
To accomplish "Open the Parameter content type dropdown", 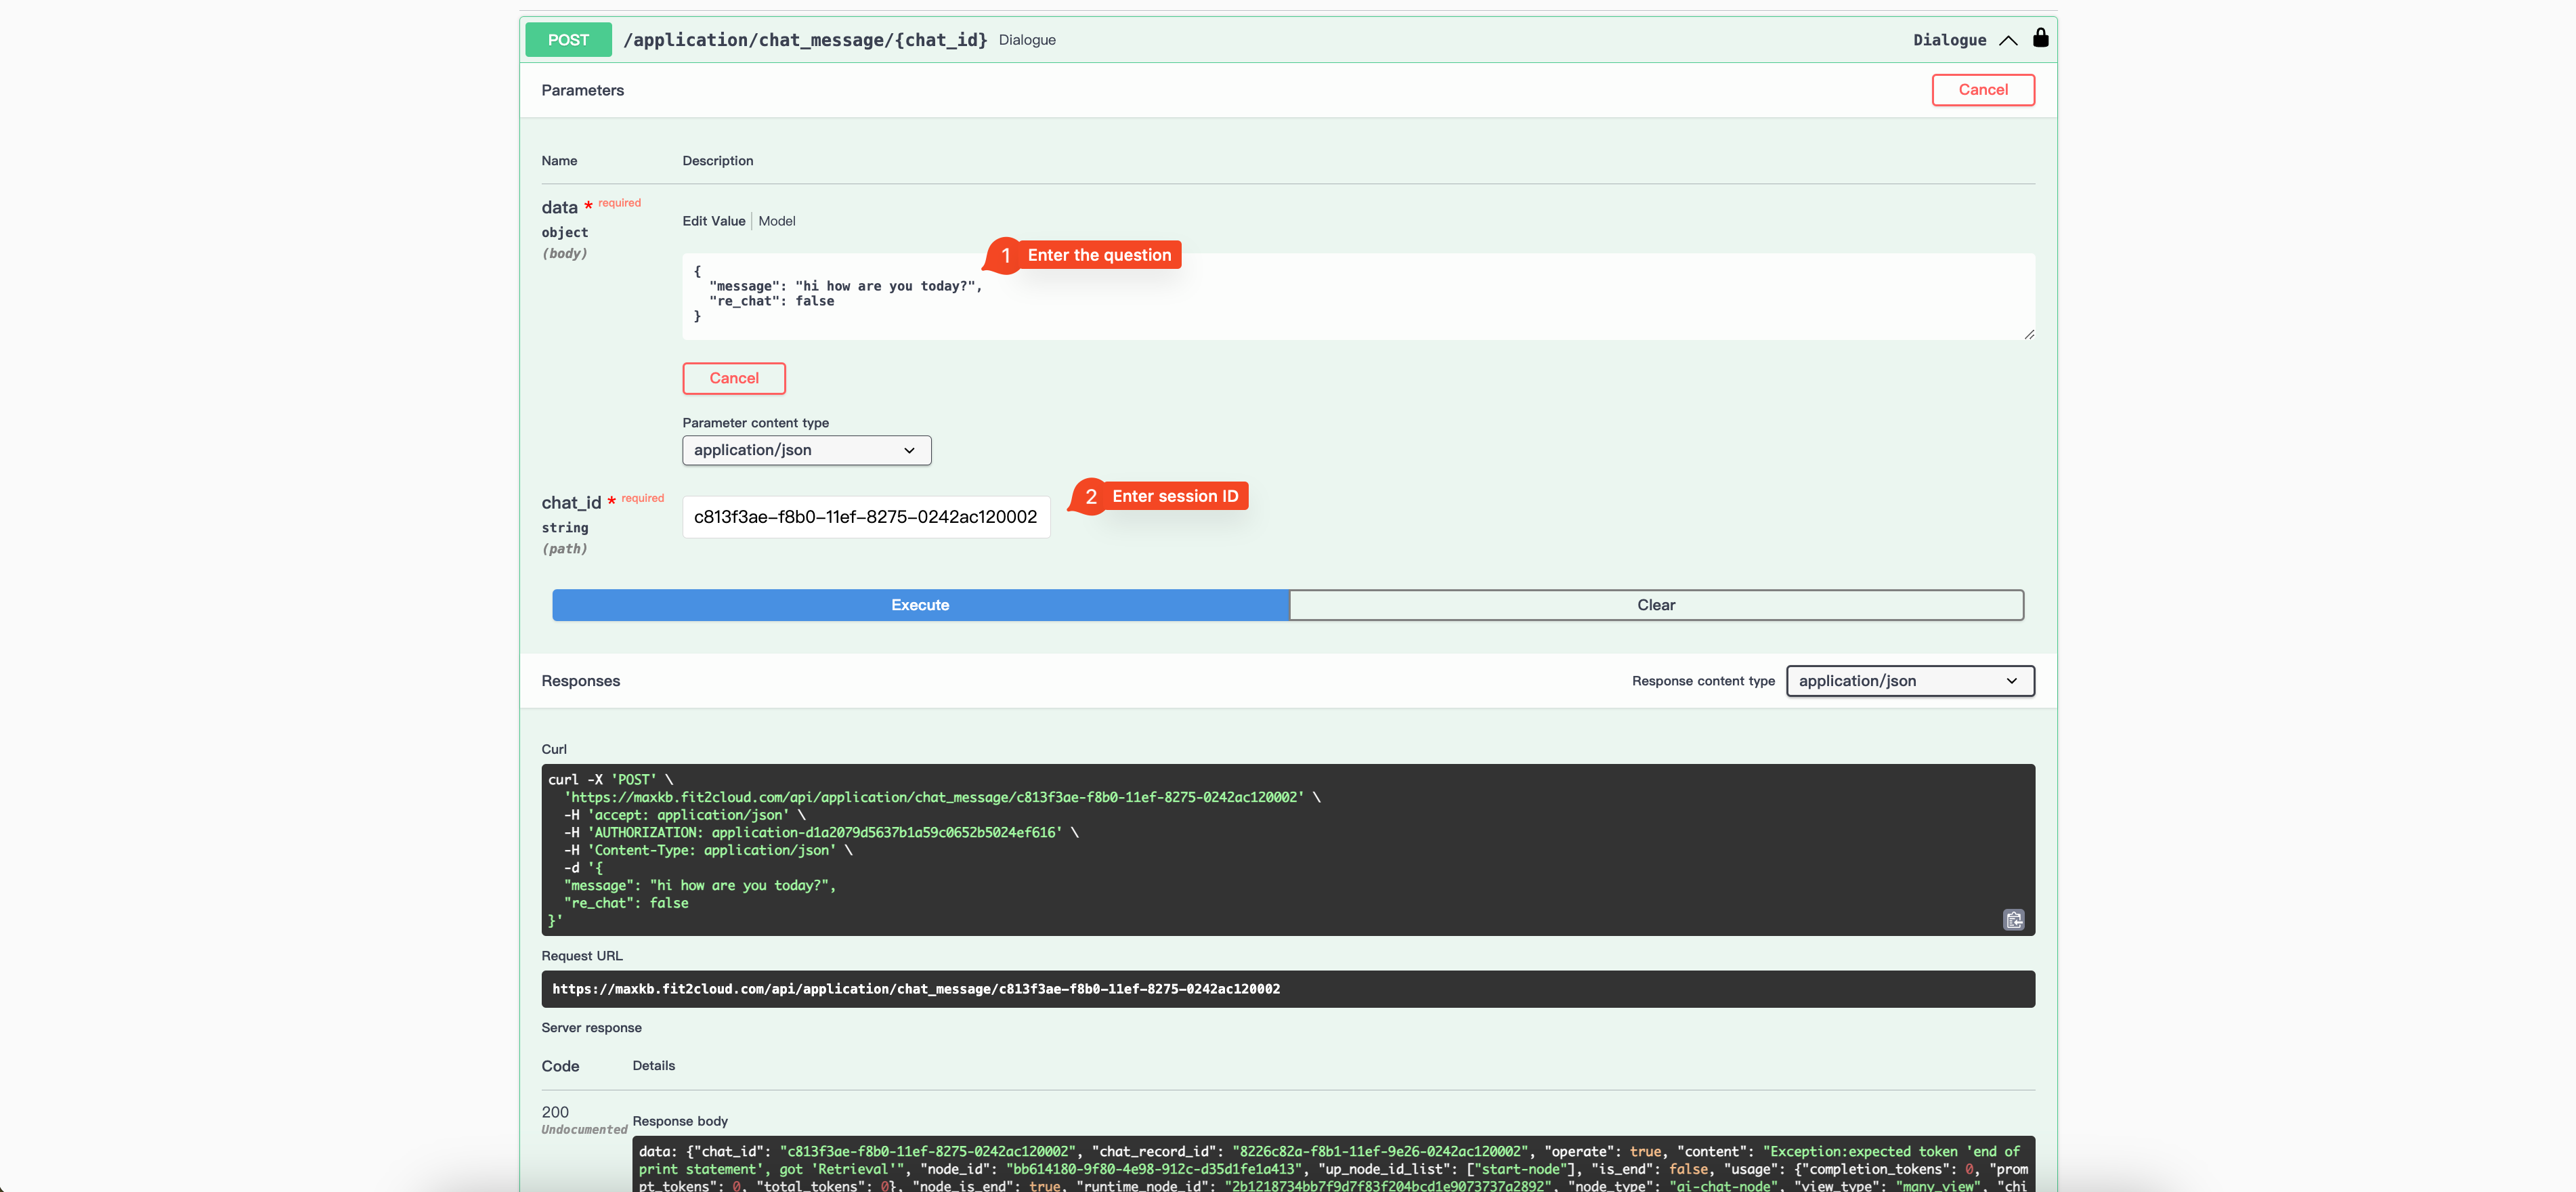I will point(807,450).
